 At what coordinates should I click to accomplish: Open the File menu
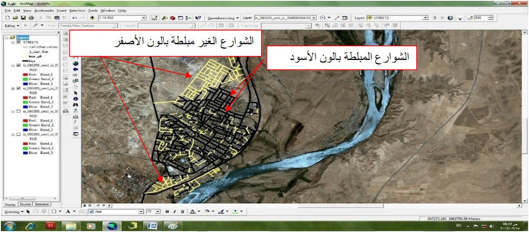point(7,10)
